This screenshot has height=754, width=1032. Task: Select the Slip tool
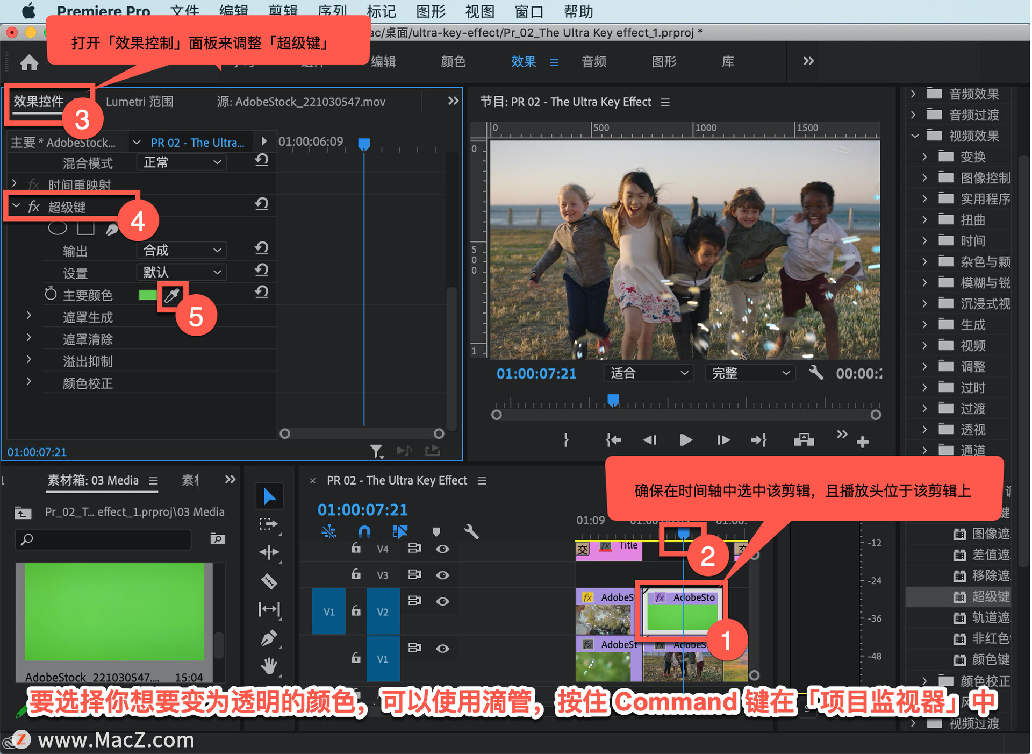coord(269,609)
